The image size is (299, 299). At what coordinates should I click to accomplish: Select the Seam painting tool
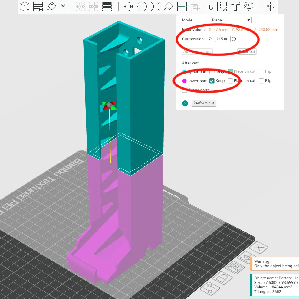point(222,7)
